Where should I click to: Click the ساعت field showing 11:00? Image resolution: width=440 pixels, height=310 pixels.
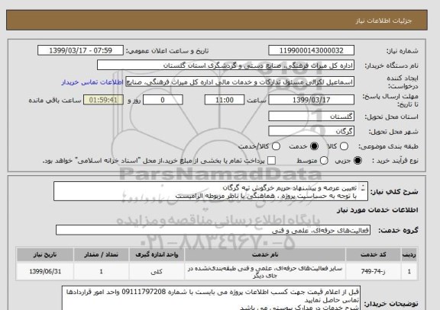tap(225, 100)
